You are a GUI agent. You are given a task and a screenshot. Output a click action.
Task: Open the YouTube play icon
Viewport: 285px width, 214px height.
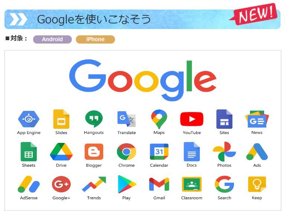point(192,119)
